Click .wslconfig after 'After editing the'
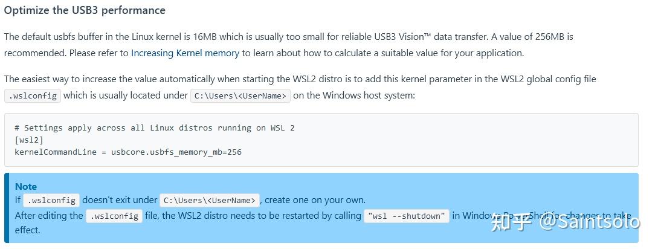This screenshot has height=249, width=658. 114,216
